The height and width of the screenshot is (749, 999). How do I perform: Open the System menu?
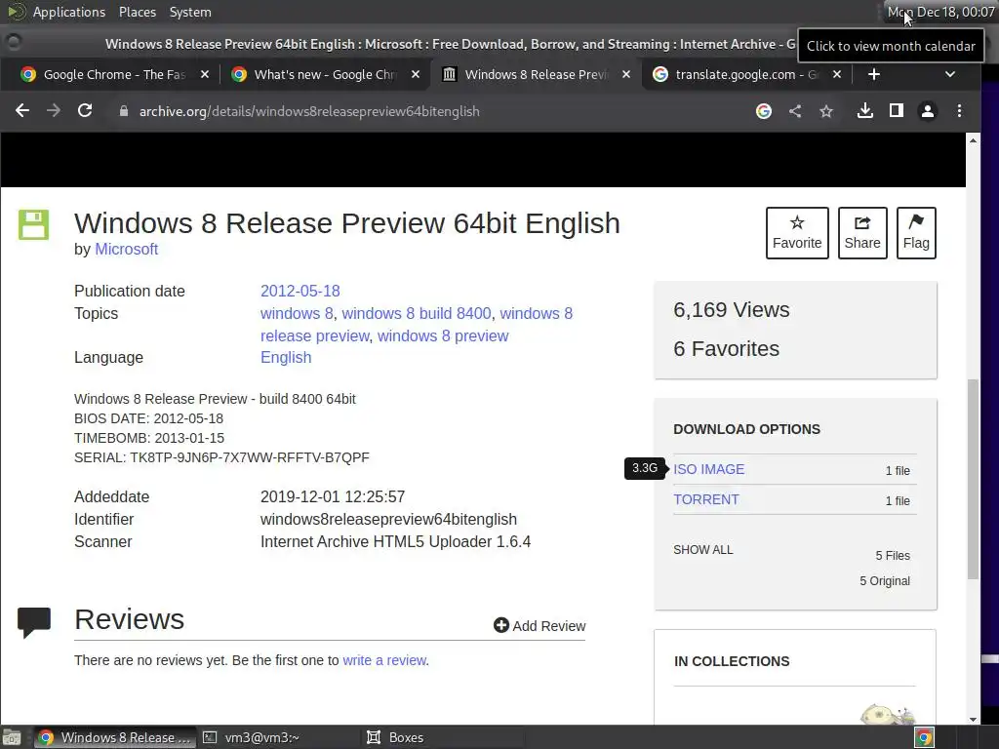(190, 12)
